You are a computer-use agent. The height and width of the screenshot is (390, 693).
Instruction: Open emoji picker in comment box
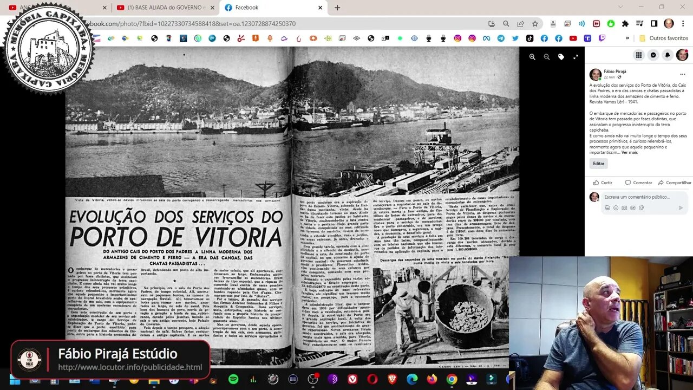pos(616,207)
